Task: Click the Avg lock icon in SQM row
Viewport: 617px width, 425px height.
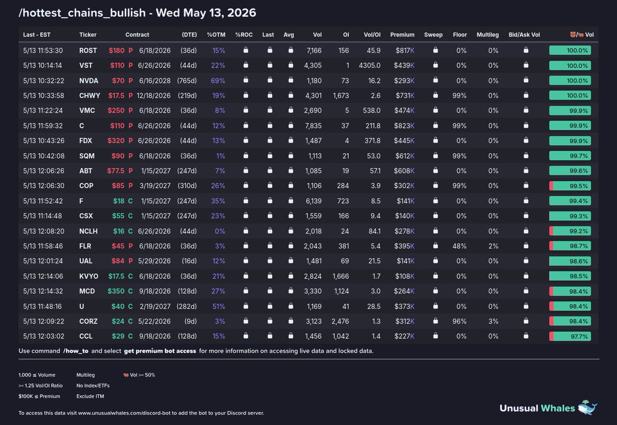Action: pos(291,155)
